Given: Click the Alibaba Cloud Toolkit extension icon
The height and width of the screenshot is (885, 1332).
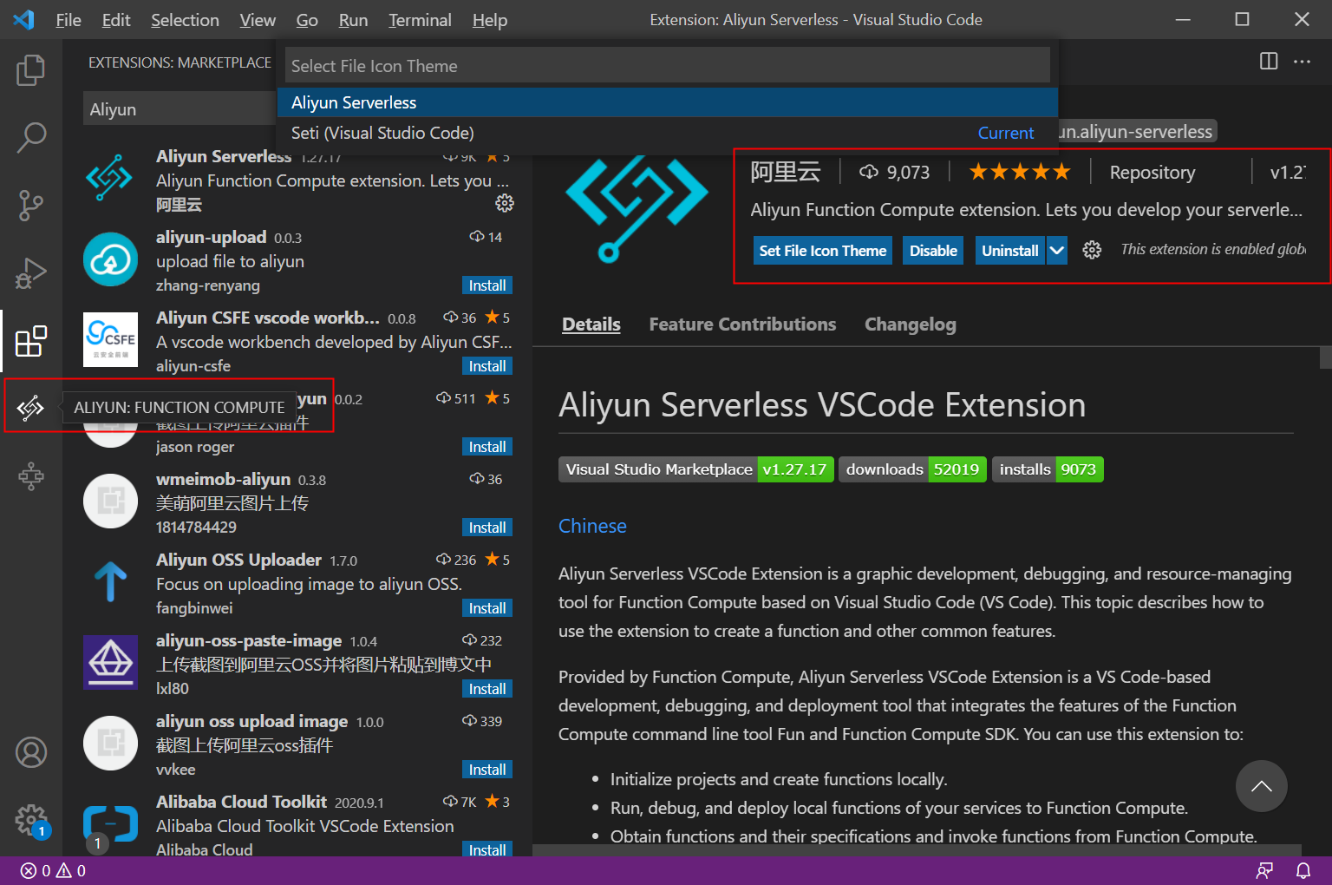Looking at the screenshot, I should click(x=110, y=823).
